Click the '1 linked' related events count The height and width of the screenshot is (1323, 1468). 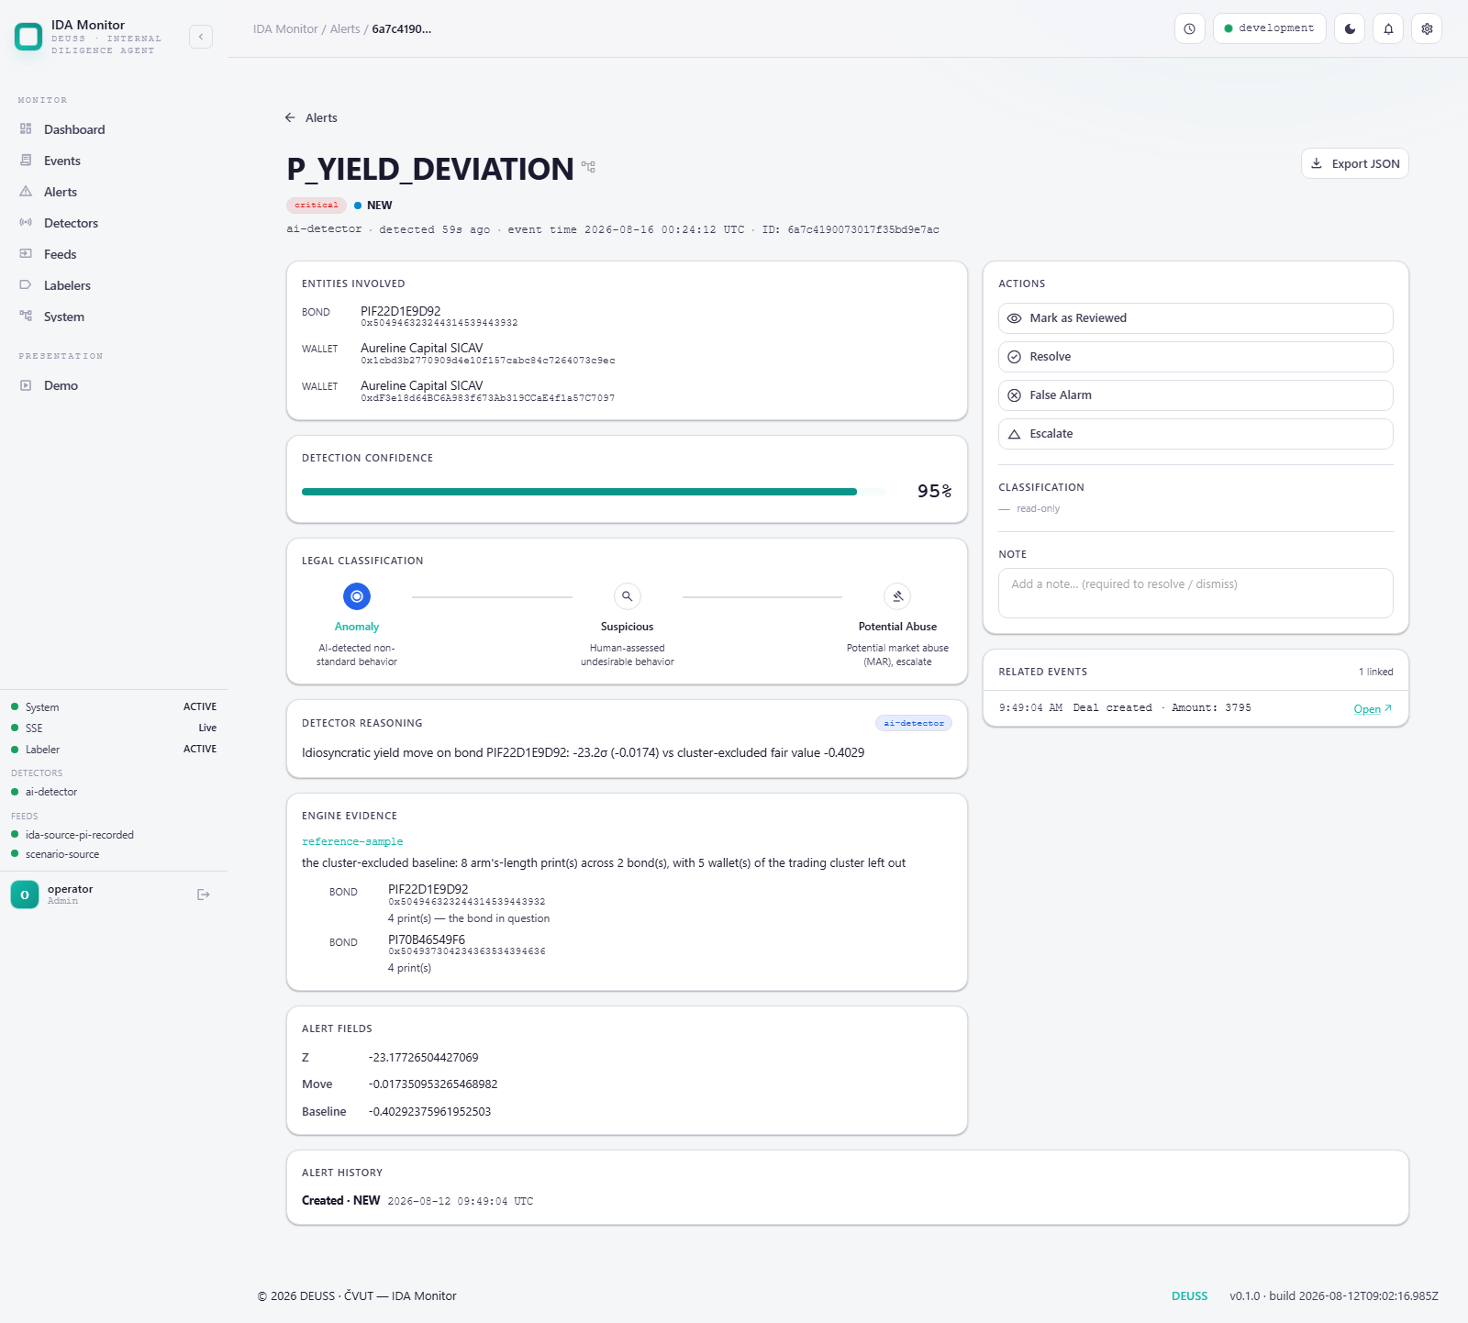1375,672
